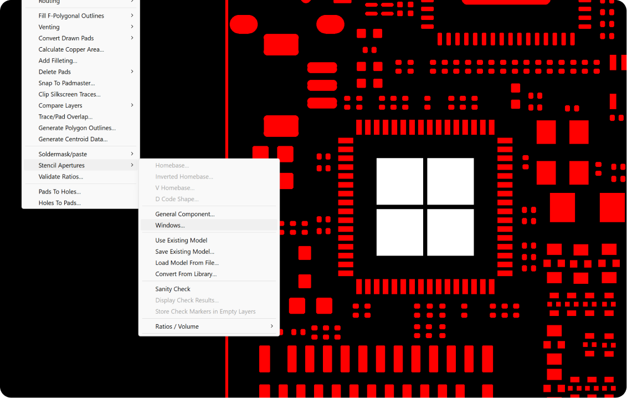Expand the Soldermask/paste submenu
This screenshot has width=627, height=398.
click(63, 154)
